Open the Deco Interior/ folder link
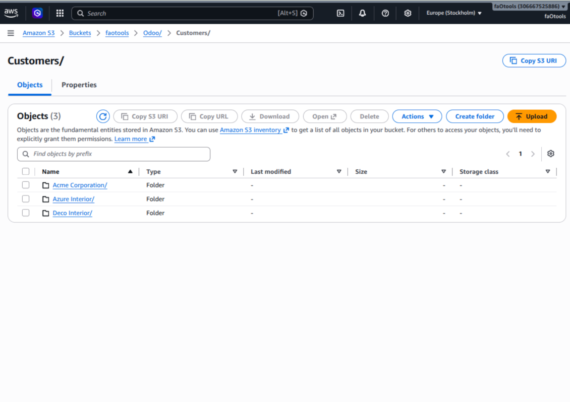 click(x=72, y=213)
